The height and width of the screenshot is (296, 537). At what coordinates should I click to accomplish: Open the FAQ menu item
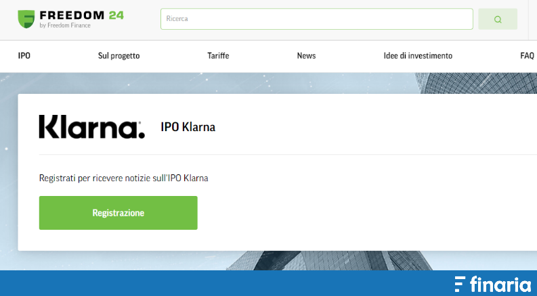click(x=527, y=55)
